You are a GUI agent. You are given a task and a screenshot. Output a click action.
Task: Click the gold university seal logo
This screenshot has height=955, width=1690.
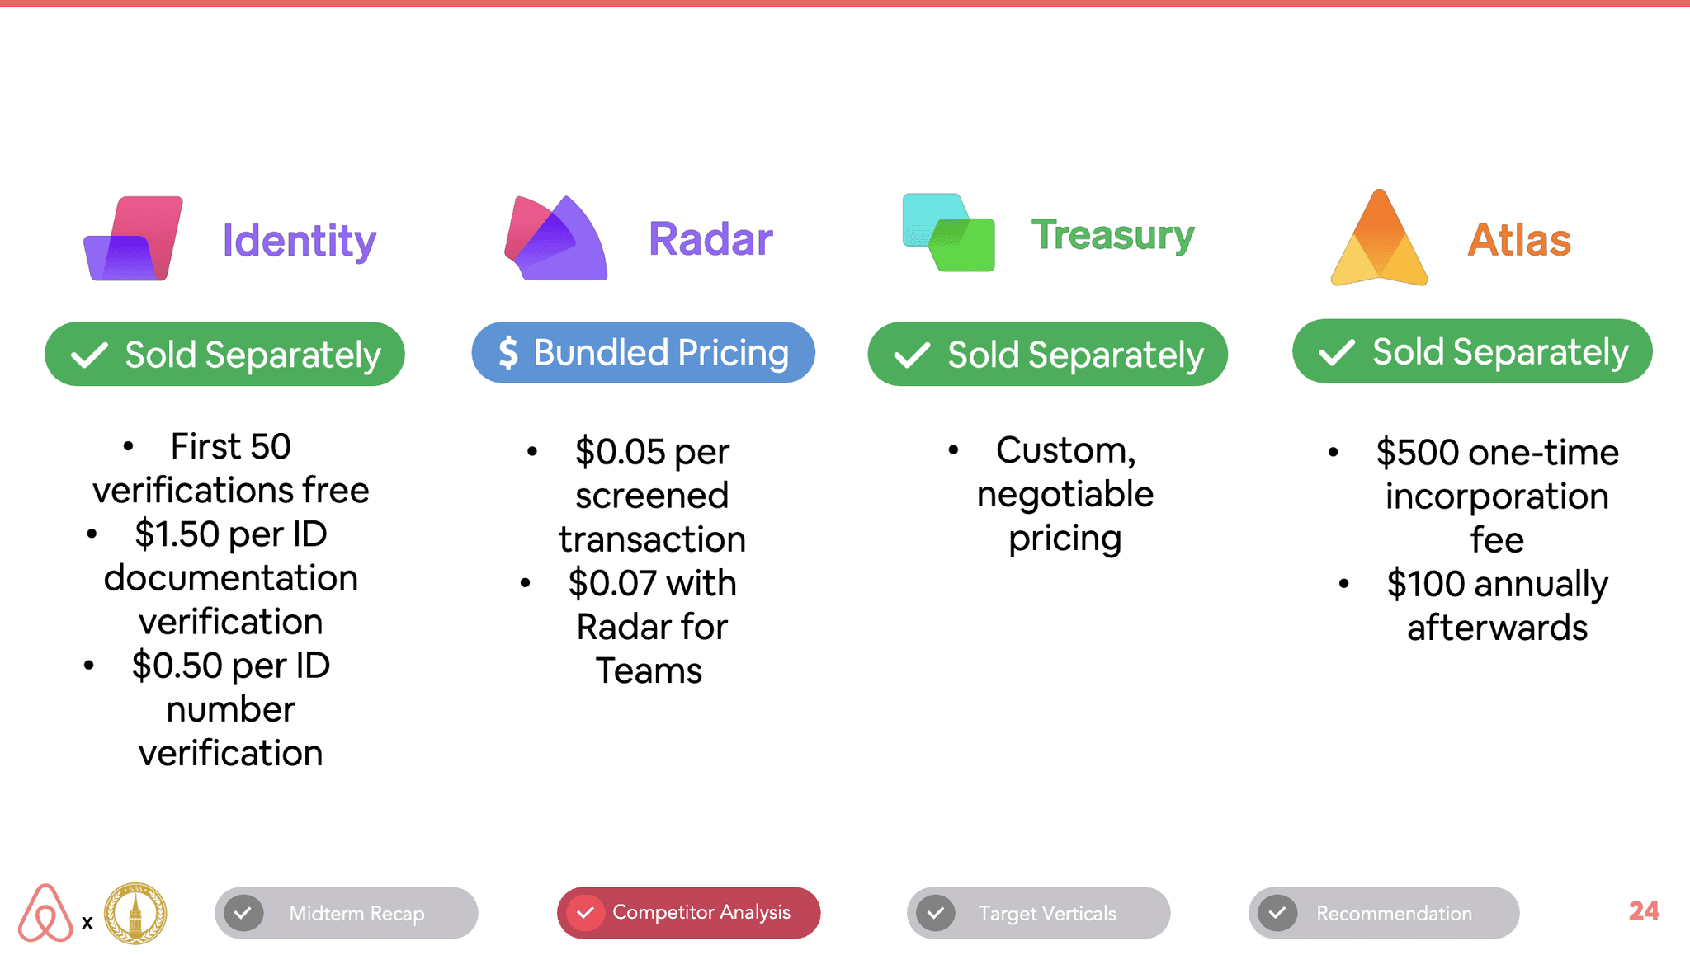(x=135, y=914)
